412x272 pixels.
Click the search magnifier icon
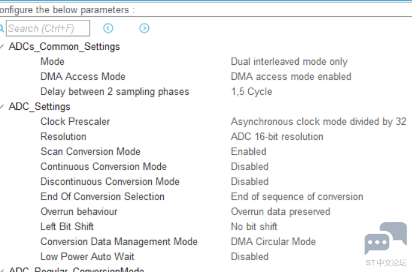pos(2,28)
